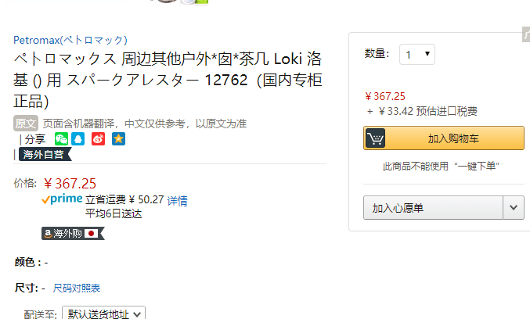Click the product title text

point(168,80)
